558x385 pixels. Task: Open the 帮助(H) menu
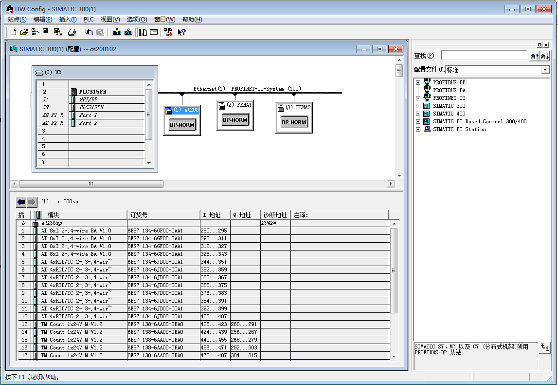click(192, 19)
